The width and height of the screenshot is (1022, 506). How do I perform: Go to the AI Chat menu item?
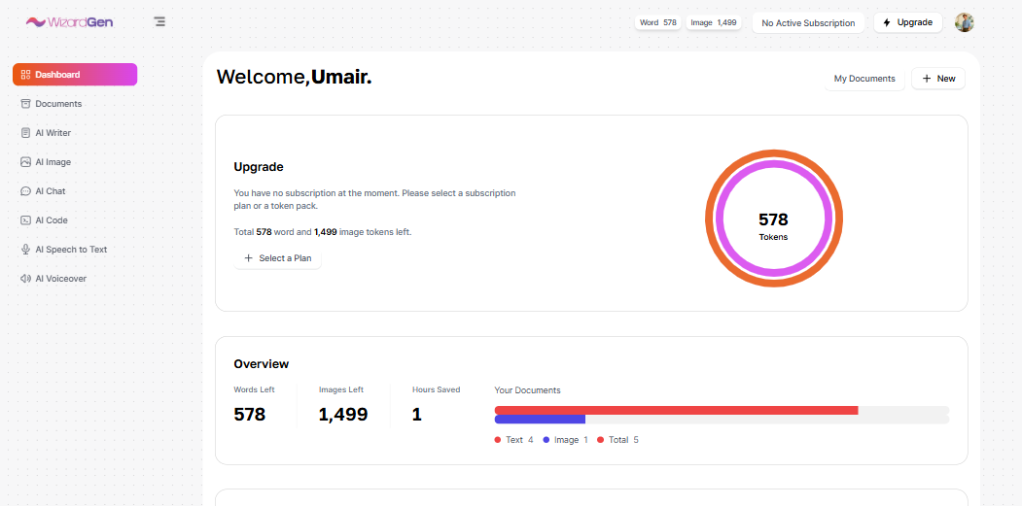51,191
